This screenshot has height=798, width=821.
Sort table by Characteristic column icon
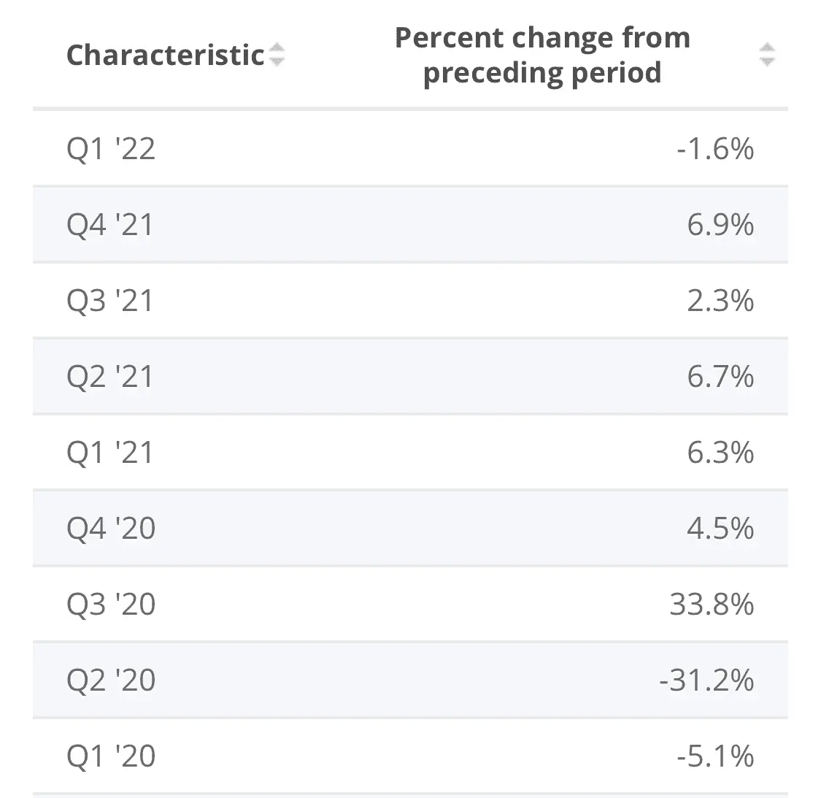pos(277,54)
